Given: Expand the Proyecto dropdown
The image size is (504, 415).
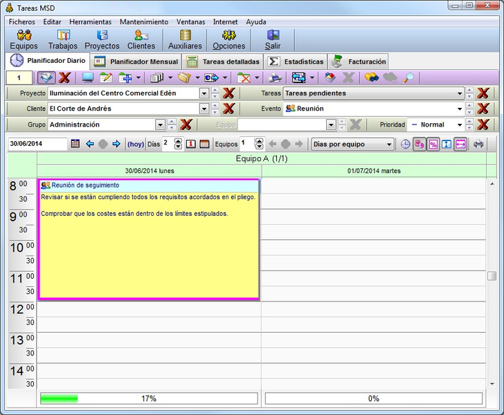Looking at the screenshot, I should pos(204,93).
